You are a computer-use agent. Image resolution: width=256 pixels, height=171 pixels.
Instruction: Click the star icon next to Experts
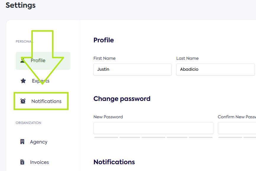point(23,81)
